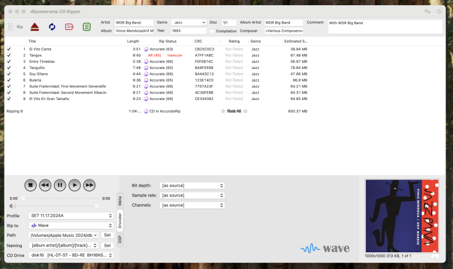Uncheck track 5 Soy Gitano
Viewport: 453px width, 269px height.
click(9, 74)
